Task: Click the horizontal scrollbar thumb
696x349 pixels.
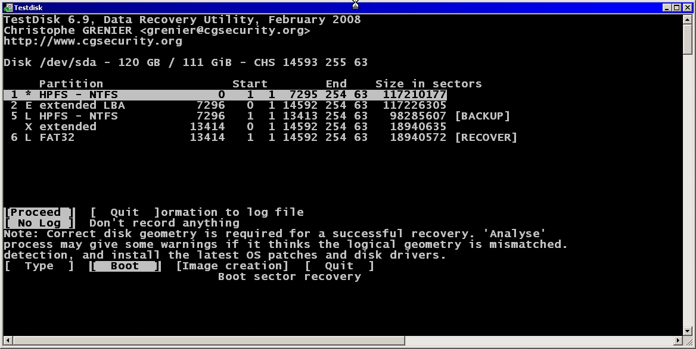Action: pyautogui.click(x=209, y=340)
